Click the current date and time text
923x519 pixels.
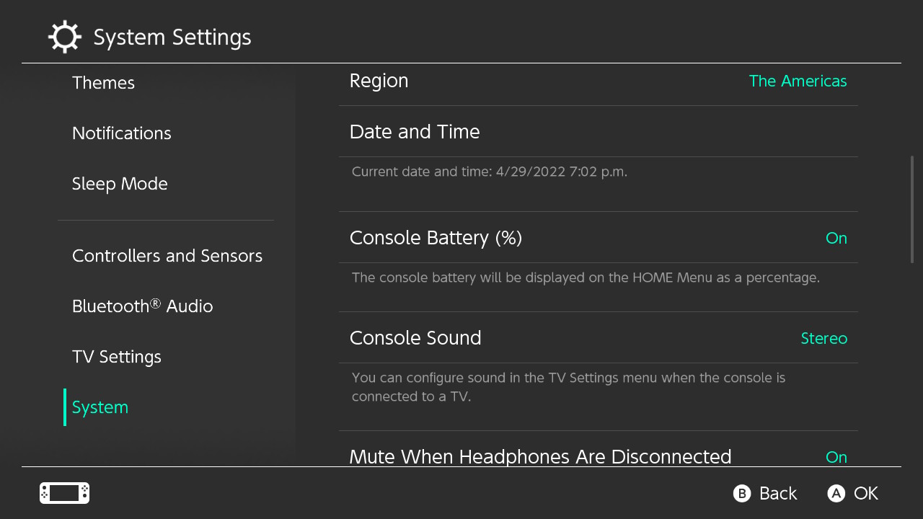coord(490,172)
